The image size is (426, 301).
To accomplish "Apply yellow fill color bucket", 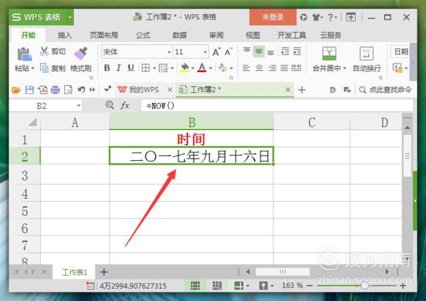I will [184, 68].
